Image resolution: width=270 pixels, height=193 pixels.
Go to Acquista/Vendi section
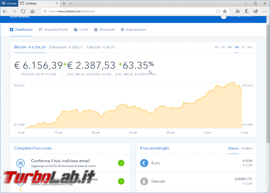pos(53,29)
